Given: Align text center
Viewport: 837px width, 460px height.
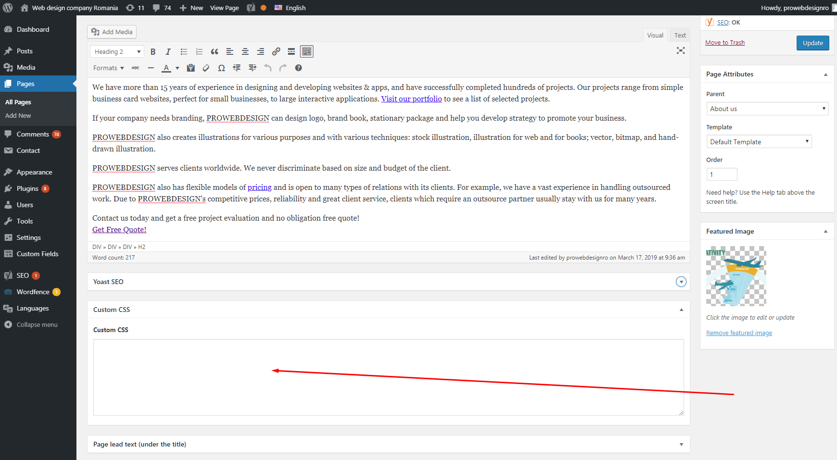Looking at the screenshot, I should pyautogui.click(x=245, y=51).
